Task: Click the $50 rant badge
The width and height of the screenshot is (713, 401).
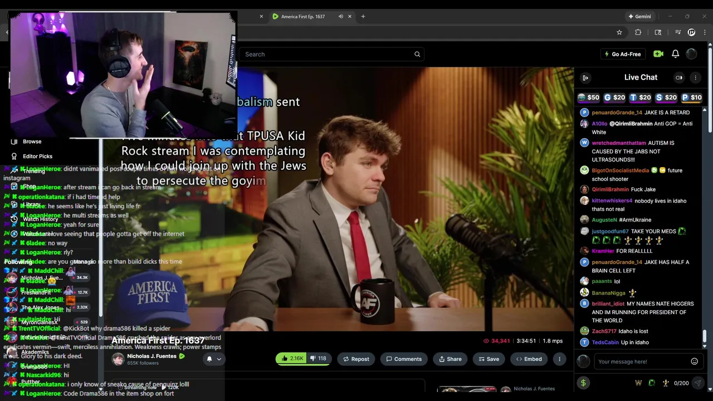Action: pyautogui.click(x=588, y=97)
